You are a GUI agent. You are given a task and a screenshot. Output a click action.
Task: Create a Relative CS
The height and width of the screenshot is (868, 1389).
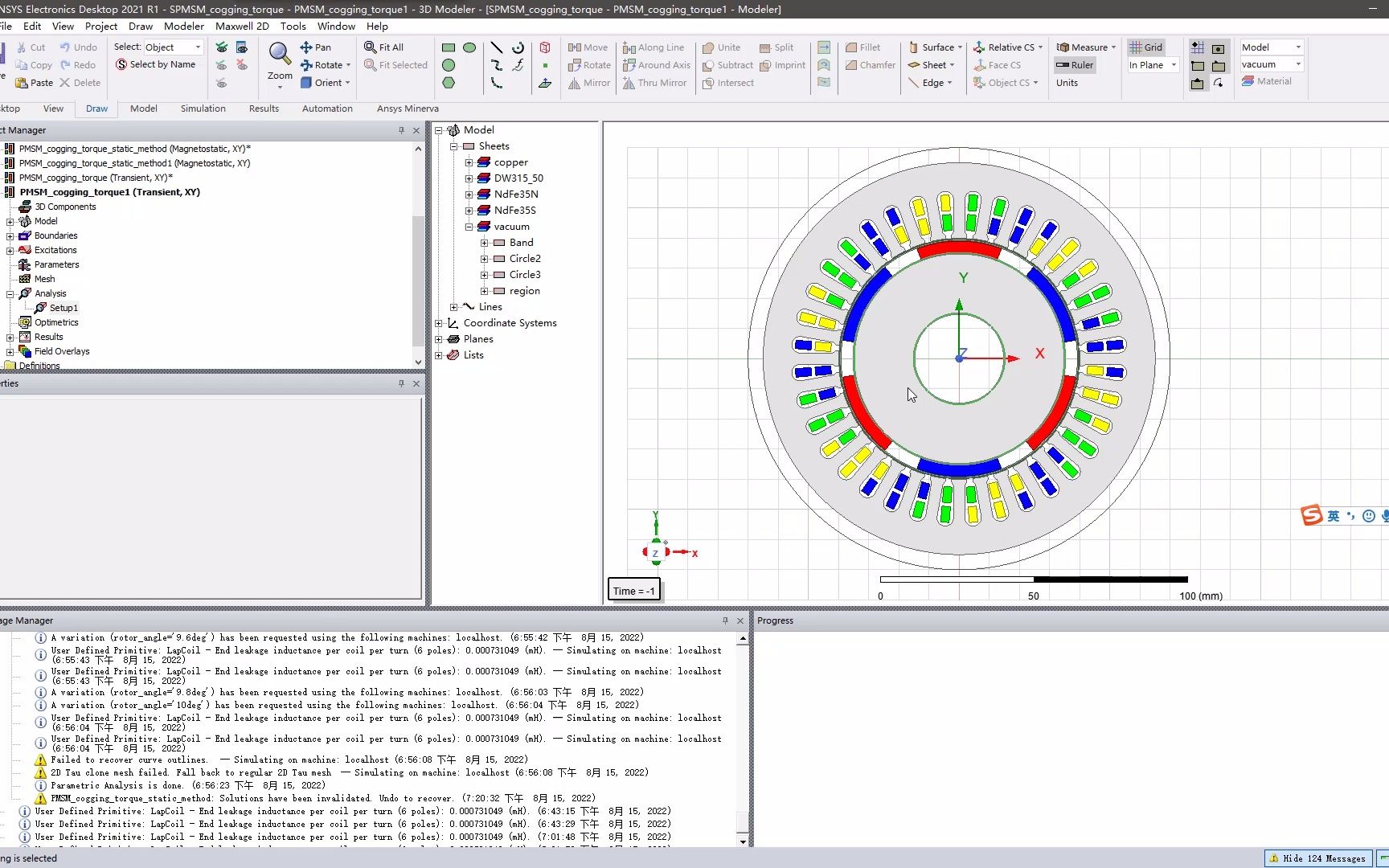[x=1007, y=47]
